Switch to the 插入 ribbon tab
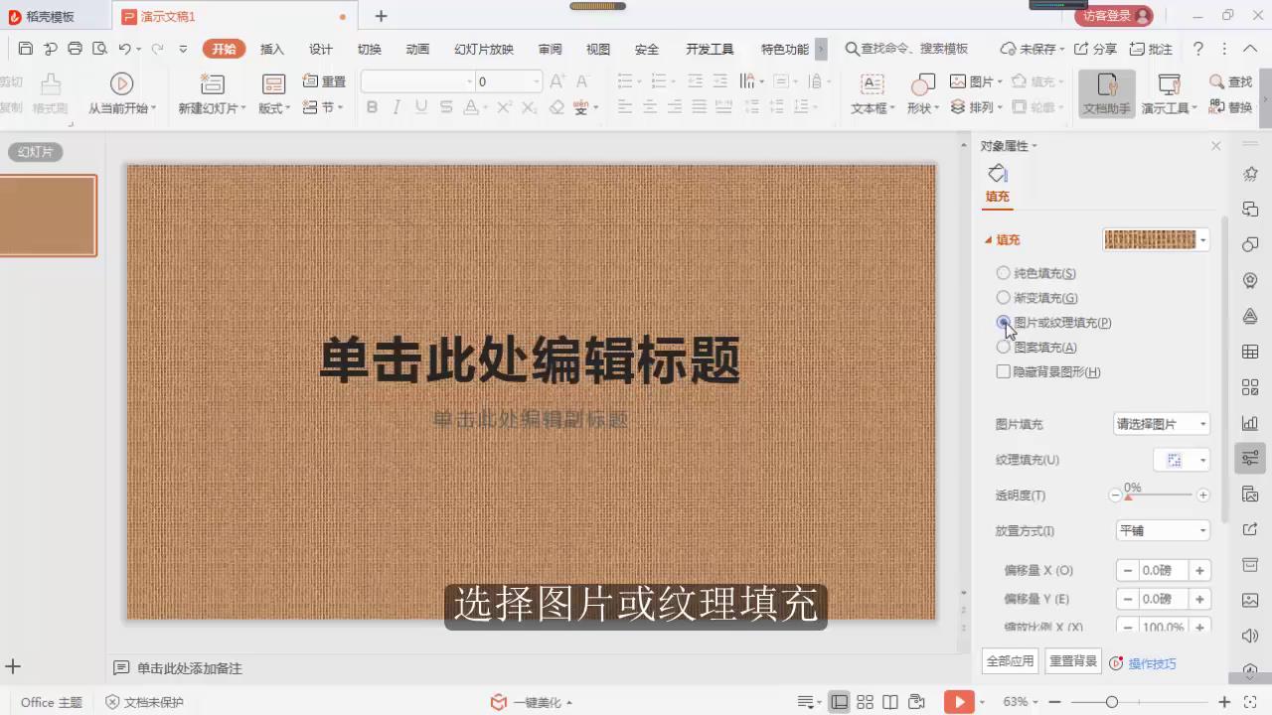The height and width of the screenshot is (715, 1272). (x=270, y=48)
